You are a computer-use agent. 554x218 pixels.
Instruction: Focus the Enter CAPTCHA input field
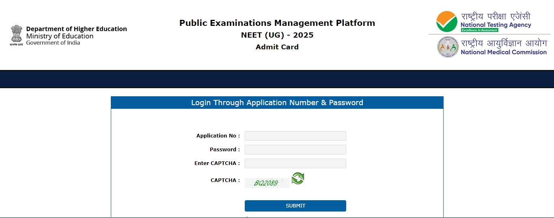coord(295,163)
